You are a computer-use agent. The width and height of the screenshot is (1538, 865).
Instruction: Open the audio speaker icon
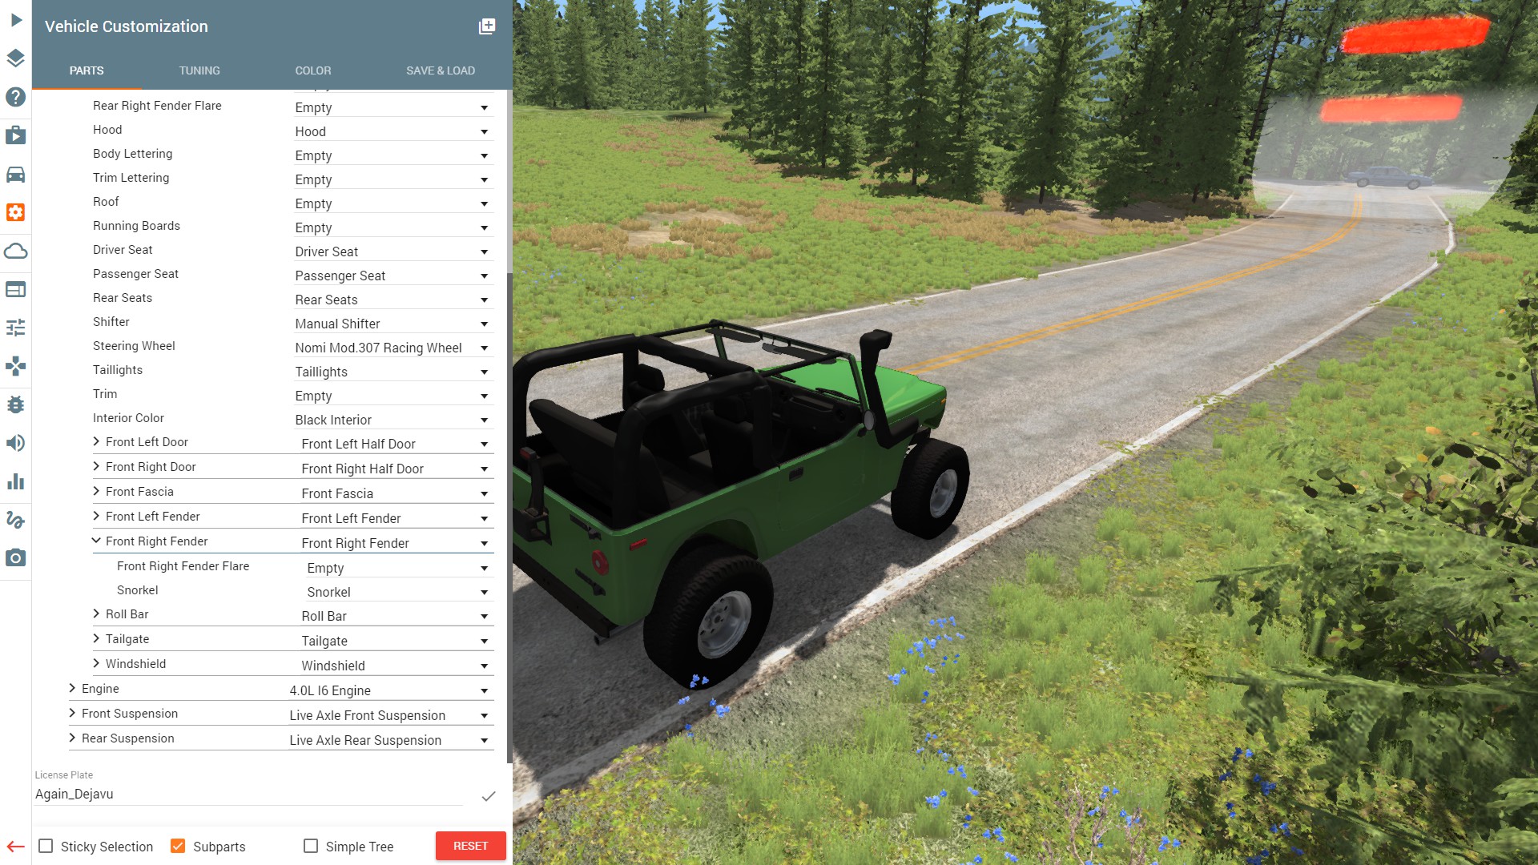[x=16, y=443]
